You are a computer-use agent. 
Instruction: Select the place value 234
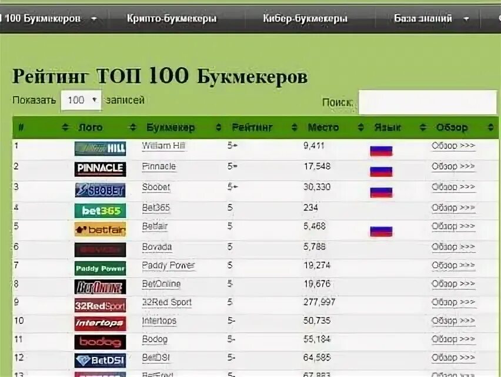[x=310, y=208]
